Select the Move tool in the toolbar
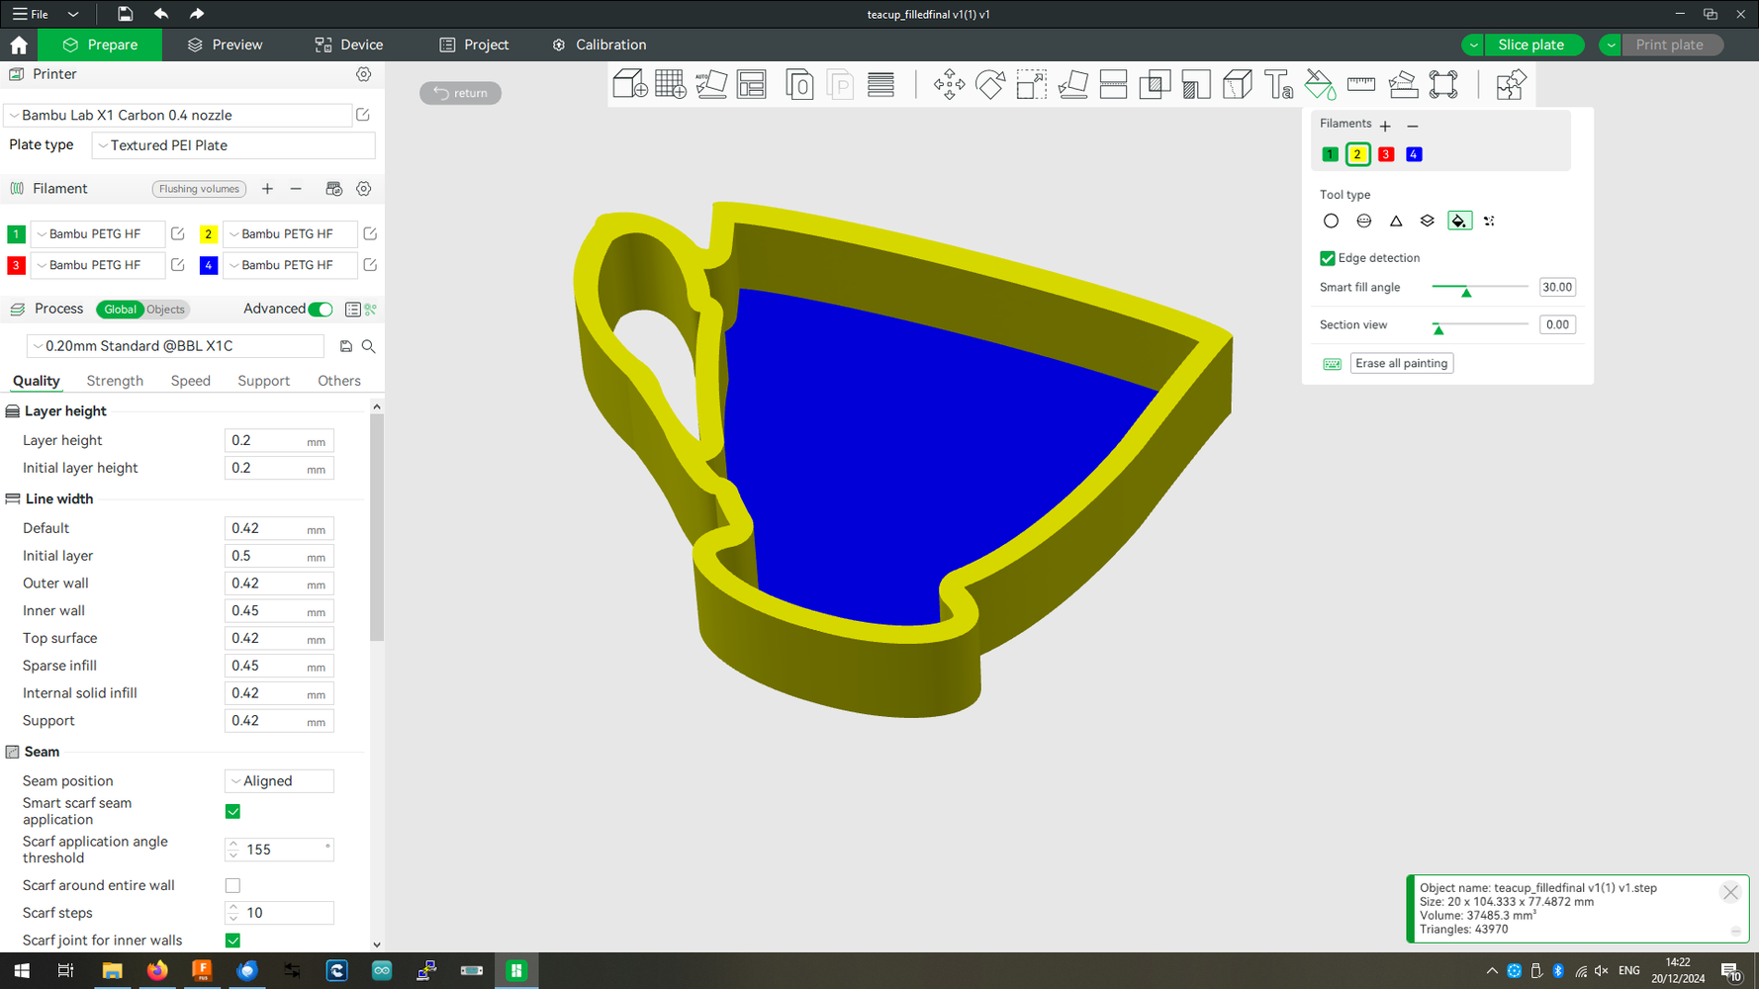The height and width of the screenshot is (989, 1759). click(949, 85)
